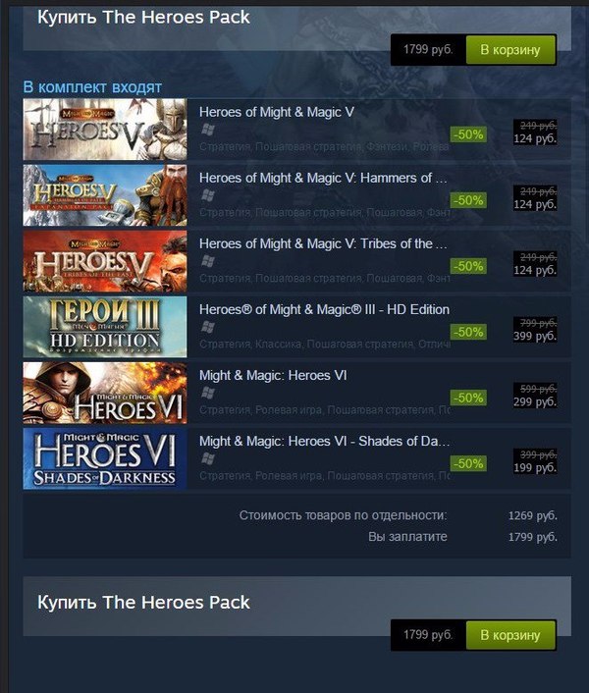Click the Heroes of Might & Magic V title

[277, 112]
